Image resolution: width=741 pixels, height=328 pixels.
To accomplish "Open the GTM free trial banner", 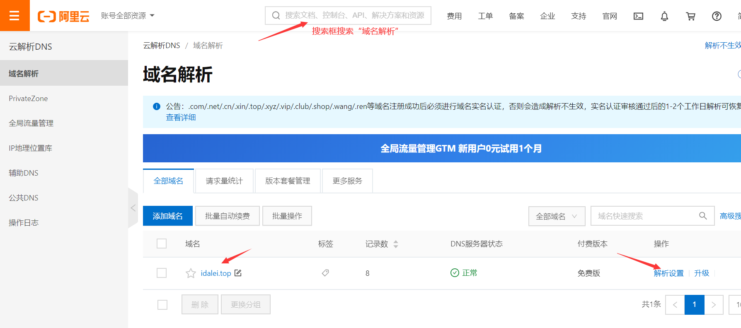I will 442,148.
